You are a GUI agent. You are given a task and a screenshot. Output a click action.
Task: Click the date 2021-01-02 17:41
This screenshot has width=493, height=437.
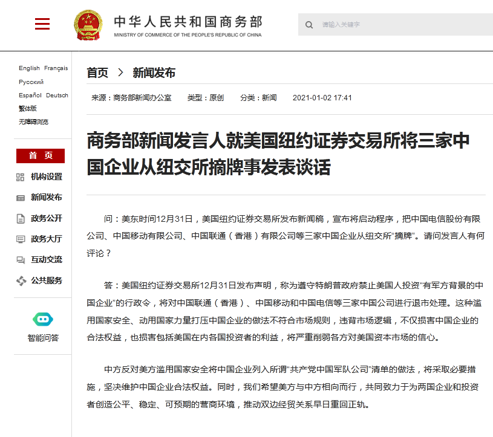point(322,98)
